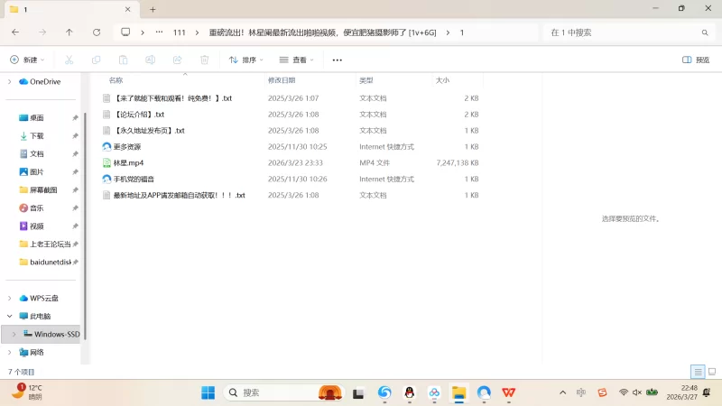722x406 pixels.
Task: Click the Back navigation arrow
Action: pos(15,32)
